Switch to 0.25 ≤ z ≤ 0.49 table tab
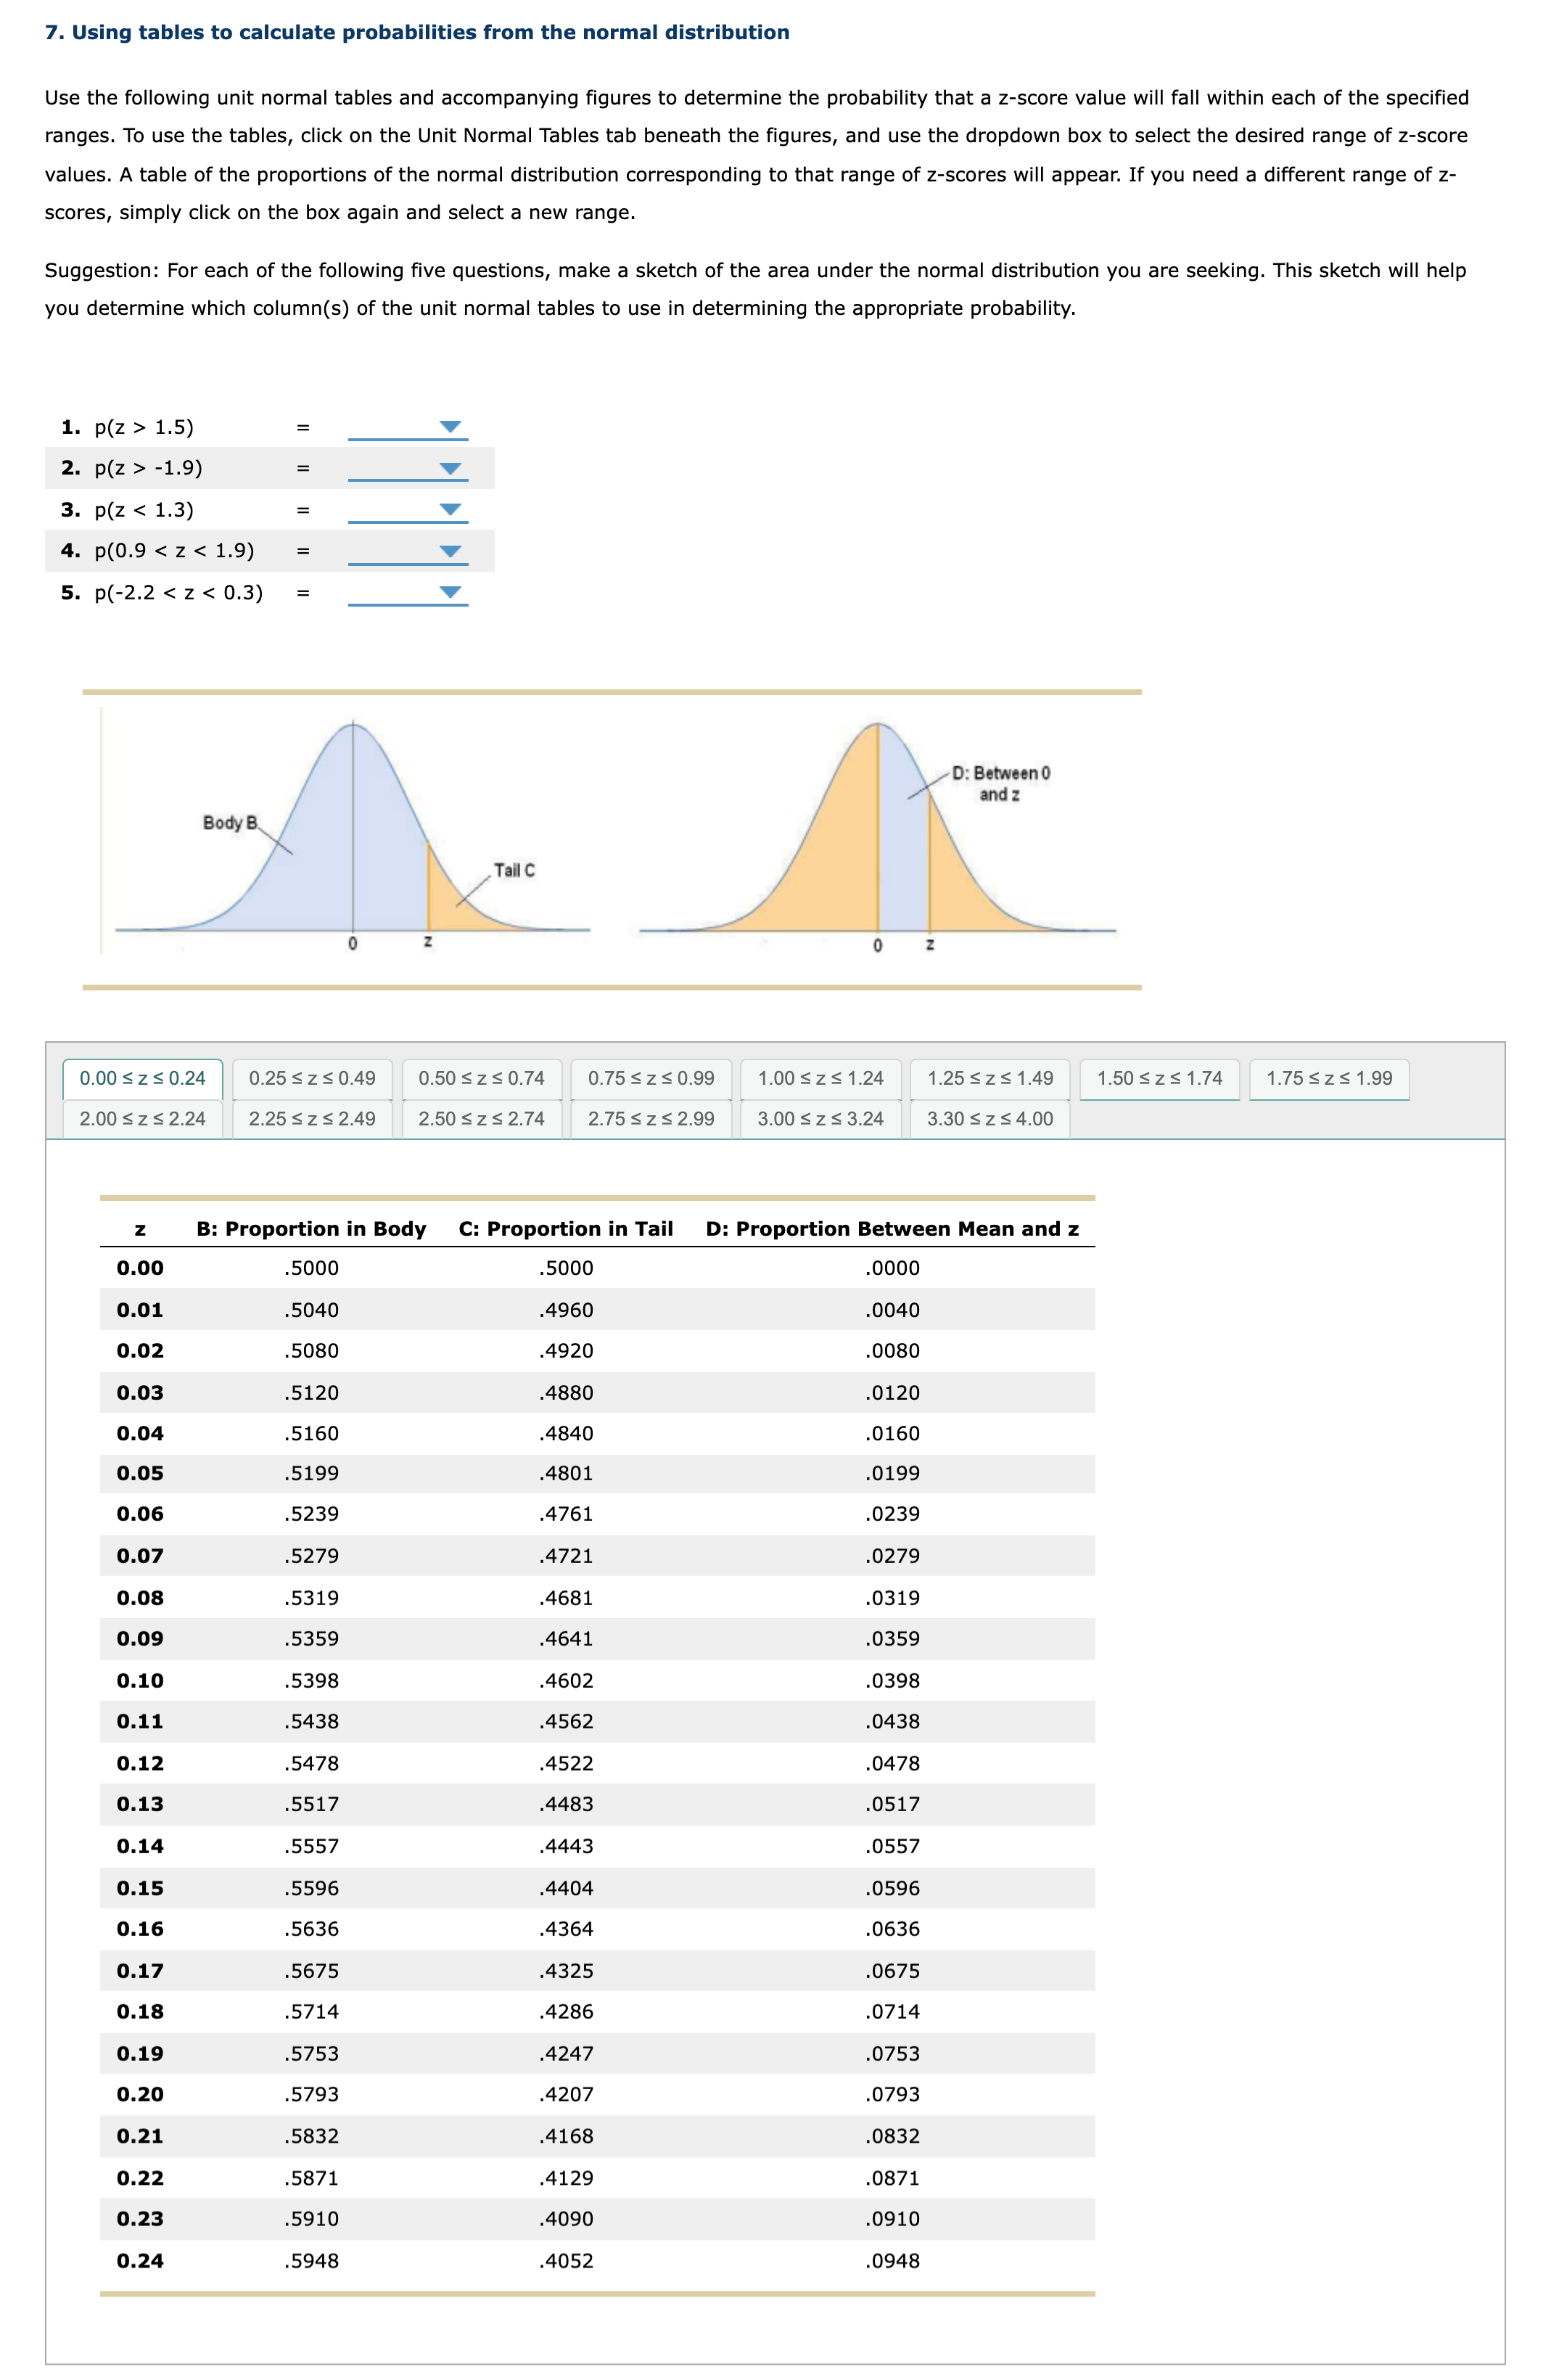Screen dimensions: 1551x2380 pos(312,1078)
